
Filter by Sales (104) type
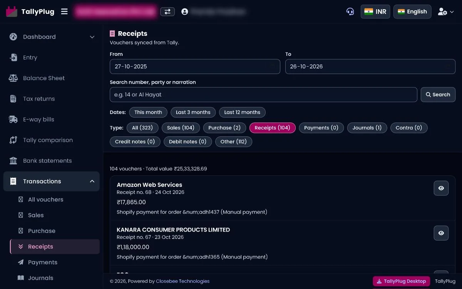tap(181, 128)
